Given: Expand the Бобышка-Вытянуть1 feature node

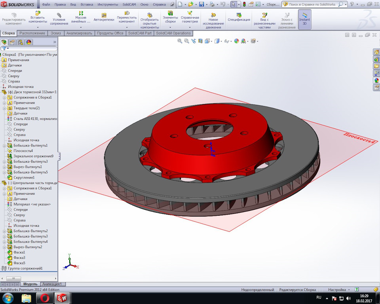Looking at the screenshot, I should click(4, 145).
